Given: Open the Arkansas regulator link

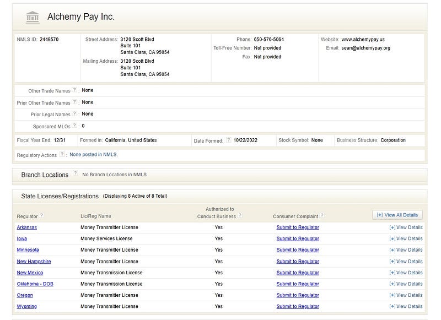Looking at the screenshot, I should (x=26, y=227).
